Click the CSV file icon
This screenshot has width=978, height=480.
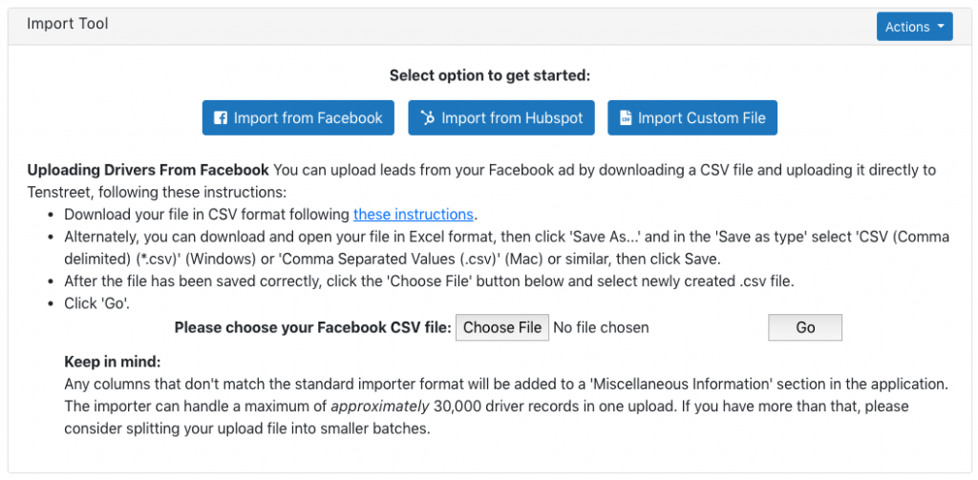pos(625,117)
